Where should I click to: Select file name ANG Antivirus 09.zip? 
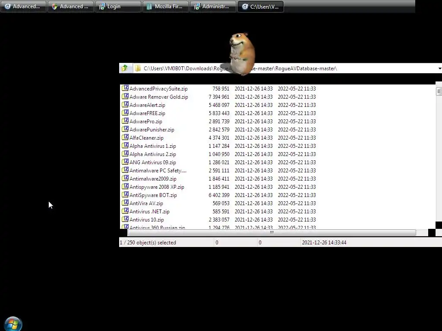pyautogui.click(x=152, y=162)
